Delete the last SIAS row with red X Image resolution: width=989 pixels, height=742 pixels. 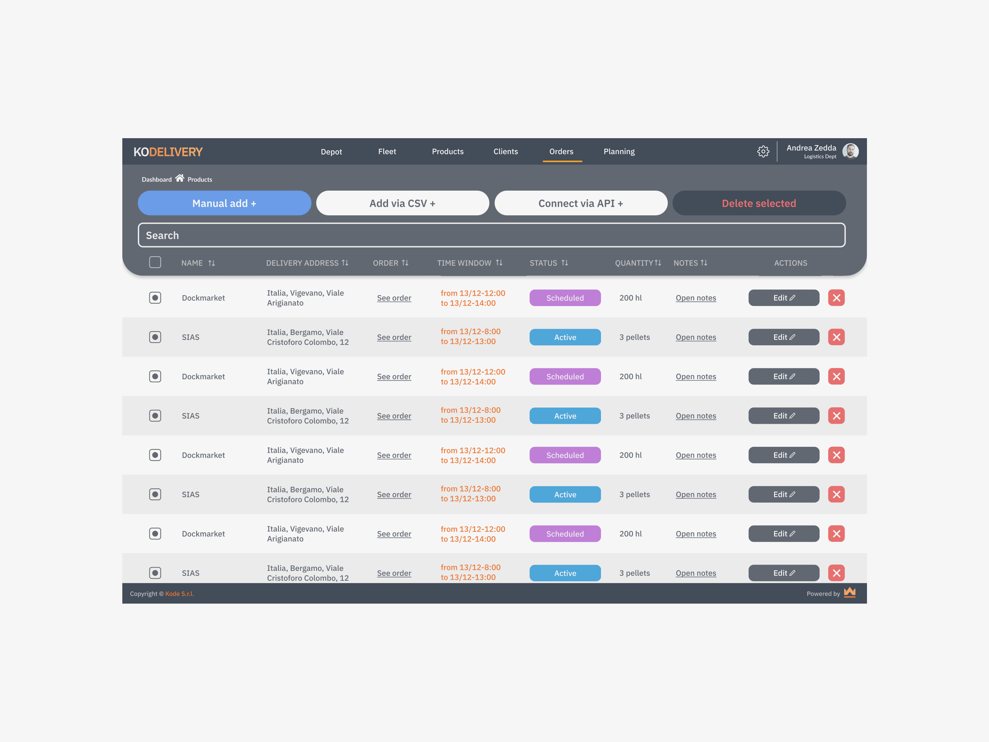pos(836,573)
